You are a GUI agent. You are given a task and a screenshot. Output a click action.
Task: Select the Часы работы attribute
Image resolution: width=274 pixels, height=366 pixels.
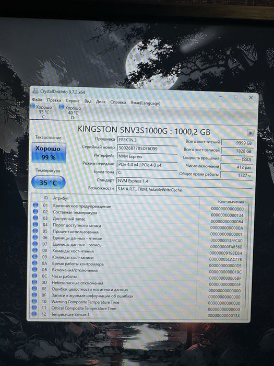pos(64,277)
